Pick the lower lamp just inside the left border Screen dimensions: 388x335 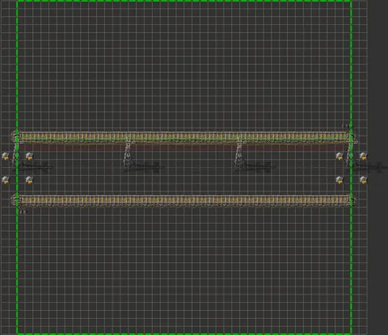pos(29,180)
